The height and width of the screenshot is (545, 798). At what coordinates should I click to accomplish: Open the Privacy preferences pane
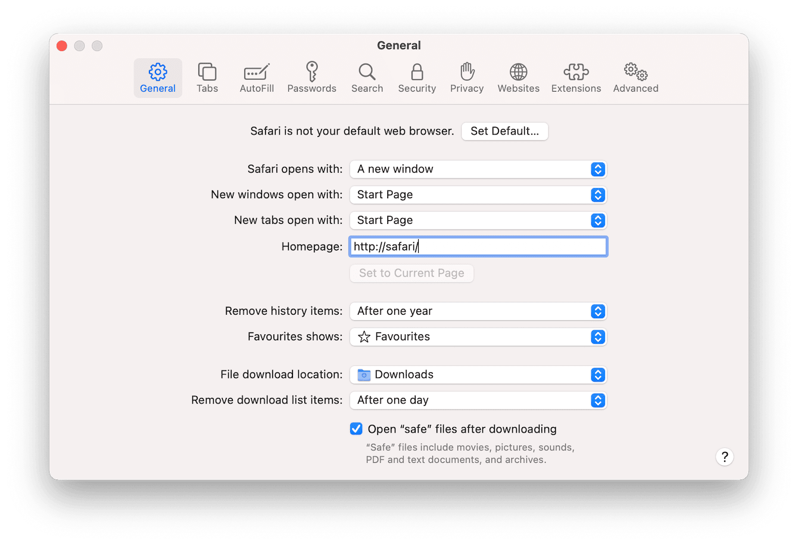(x=466, y=77)
